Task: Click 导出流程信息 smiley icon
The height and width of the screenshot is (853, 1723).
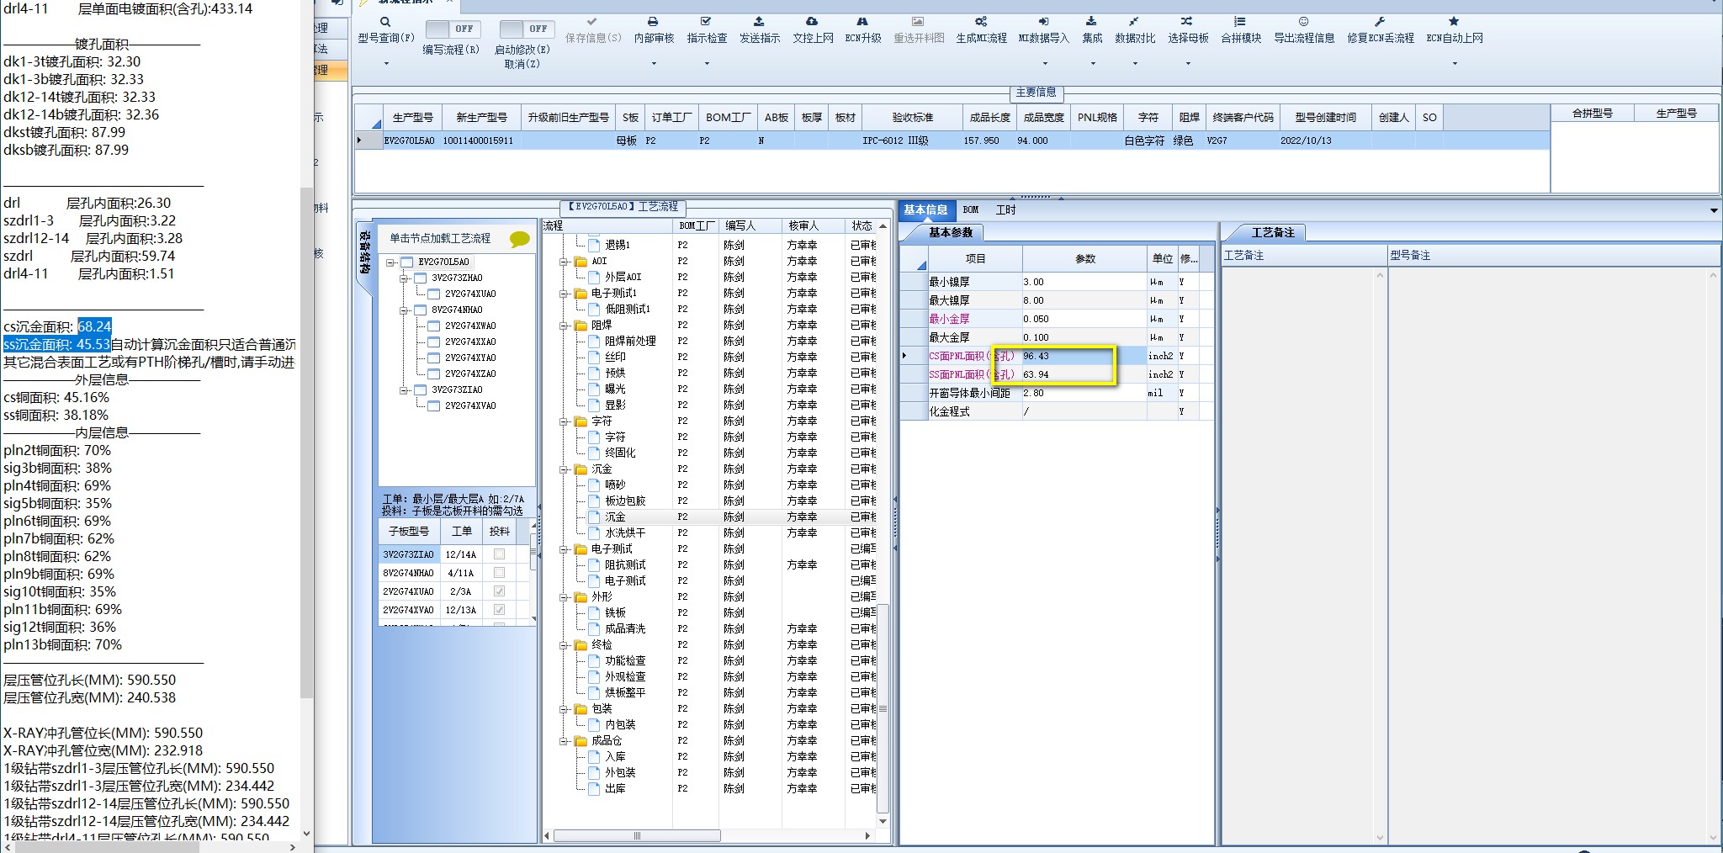Action: click(1303, 22)
